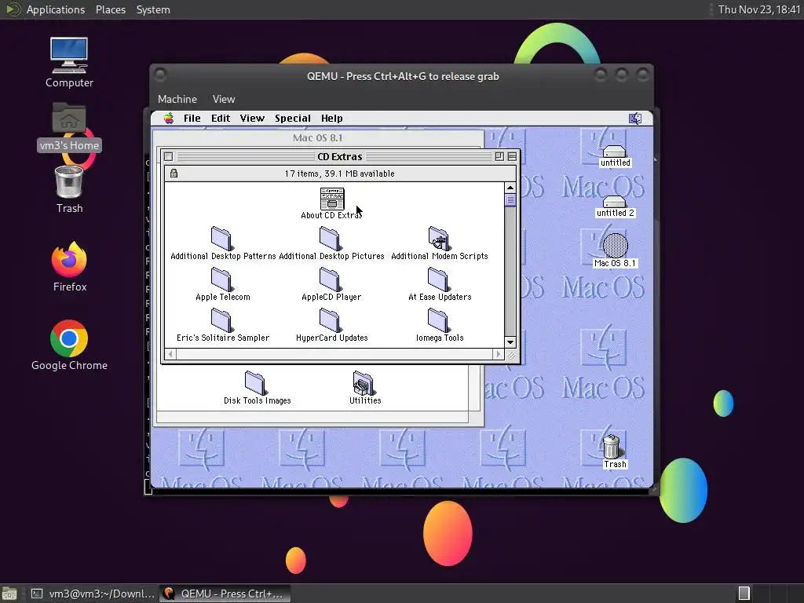The width and height of the screenshot is (804, 603).
Task: Open the Mac File menu
Action: [x=192, y=119]
